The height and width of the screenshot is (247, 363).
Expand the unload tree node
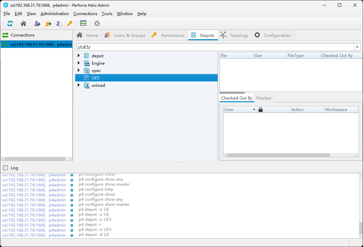[x=79, y=85]
